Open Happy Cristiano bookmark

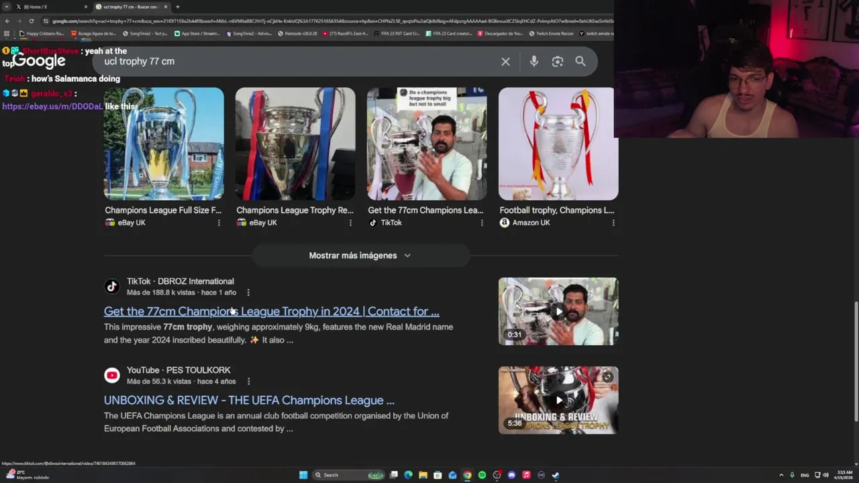(x=42, y=34)
